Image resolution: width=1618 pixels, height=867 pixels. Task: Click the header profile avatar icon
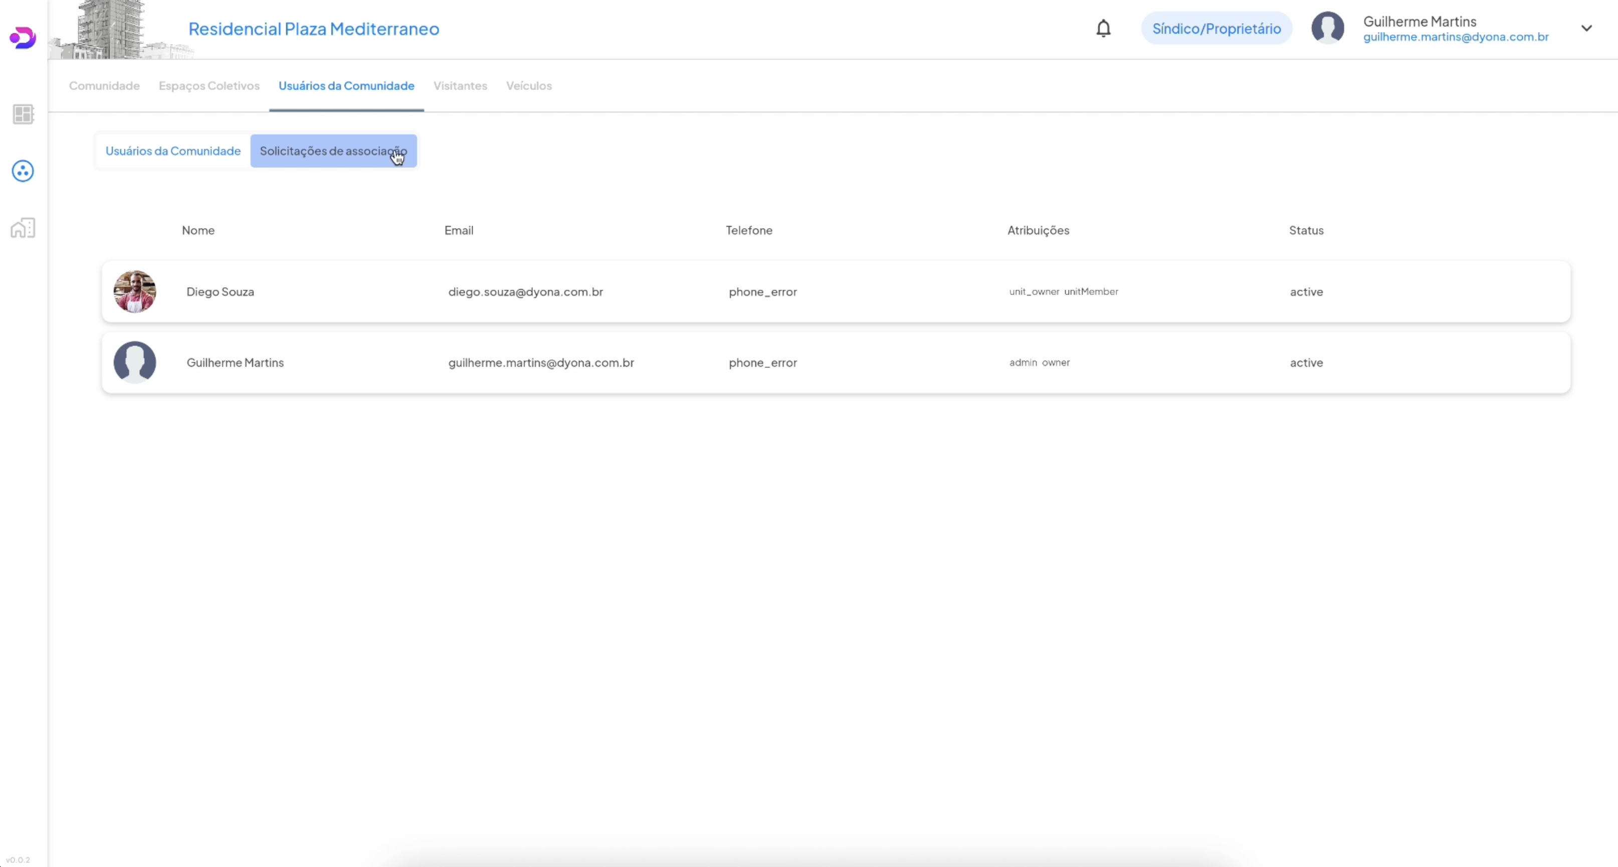pos(1327,28)
